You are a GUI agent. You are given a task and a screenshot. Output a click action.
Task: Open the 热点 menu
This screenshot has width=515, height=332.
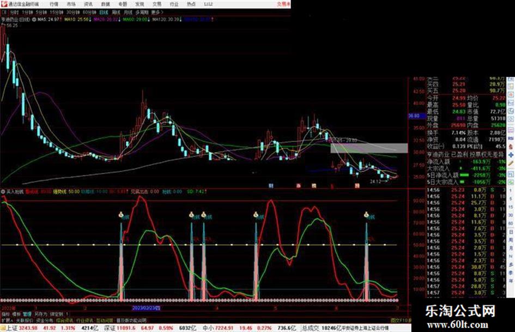tap(191, 4)
